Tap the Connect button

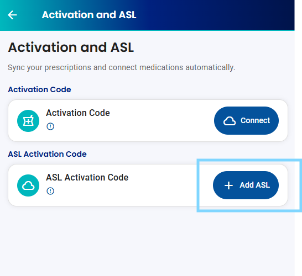pyautogui.click(x=246, y=120)
